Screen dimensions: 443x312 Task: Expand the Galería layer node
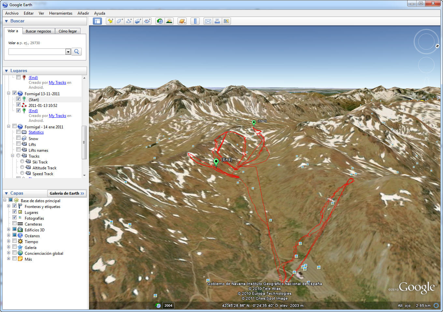pyautogui.click(x=8, y=247)
